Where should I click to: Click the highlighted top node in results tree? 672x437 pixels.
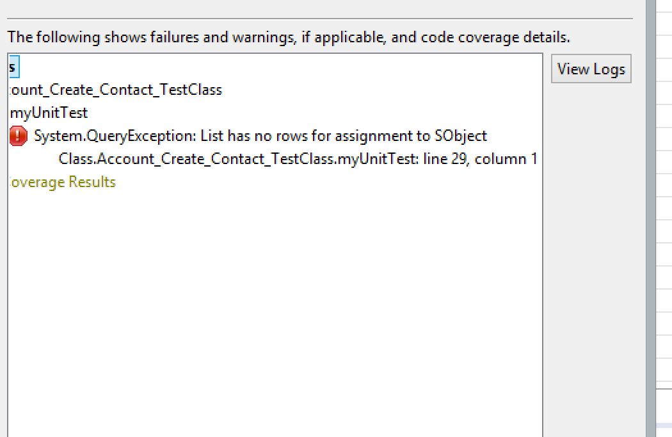click(x=13, y=66)
